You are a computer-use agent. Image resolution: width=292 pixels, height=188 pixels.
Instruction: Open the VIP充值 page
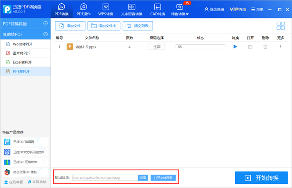(238, 10)
